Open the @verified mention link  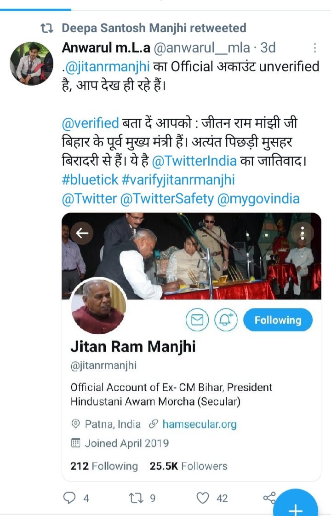point(91,123)
